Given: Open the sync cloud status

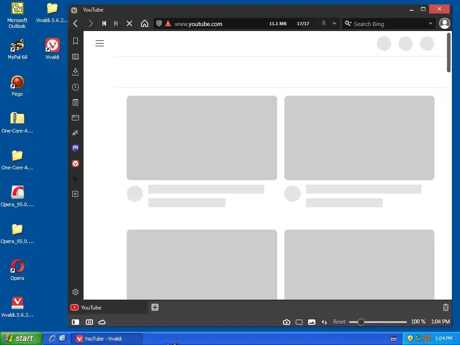Looking at the screenshot, I should (102, 322).
